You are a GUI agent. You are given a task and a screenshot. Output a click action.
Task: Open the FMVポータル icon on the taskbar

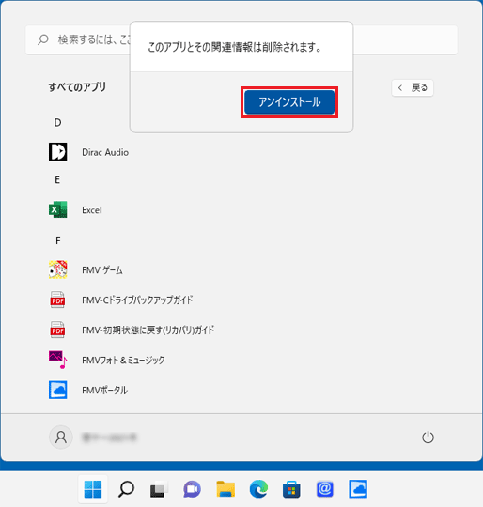click(x=358, y=489)
